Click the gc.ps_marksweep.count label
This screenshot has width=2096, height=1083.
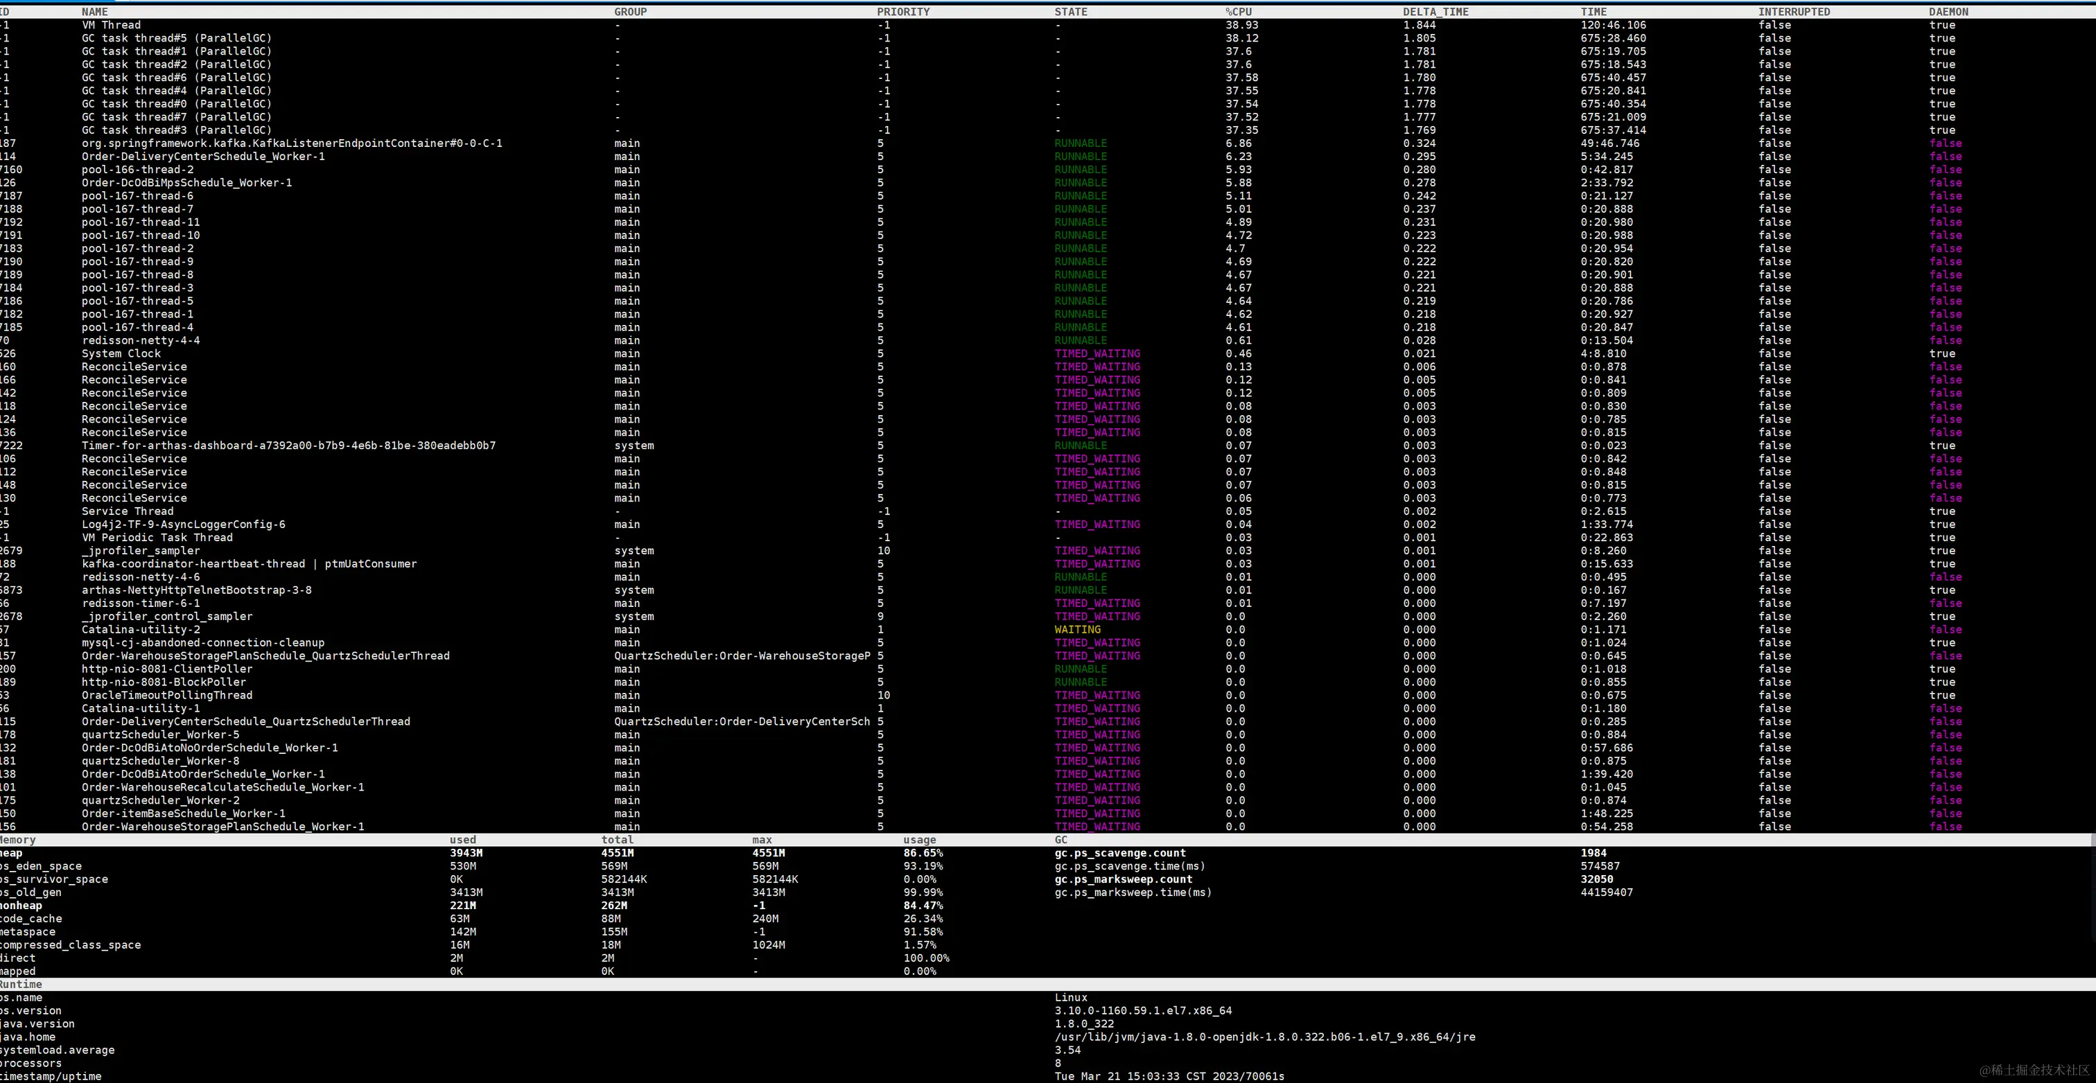point(1123,879)
